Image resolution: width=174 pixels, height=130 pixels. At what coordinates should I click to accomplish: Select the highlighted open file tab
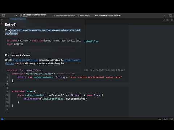pyautogui.click(x=18, y=19)
